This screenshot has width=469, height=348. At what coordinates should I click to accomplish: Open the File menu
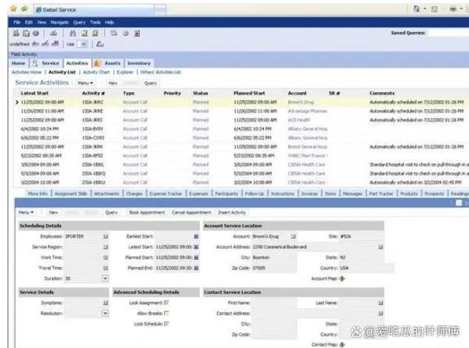(17, 22)
